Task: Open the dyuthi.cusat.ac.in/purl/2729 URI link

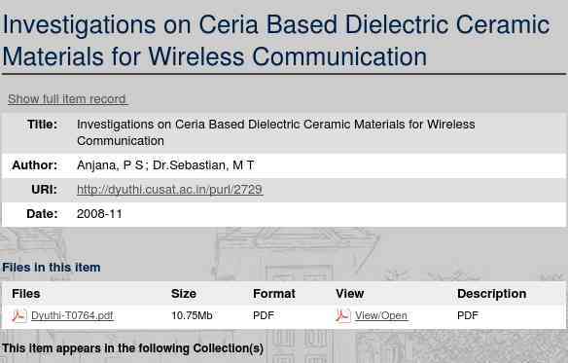Action: (169, 190)
